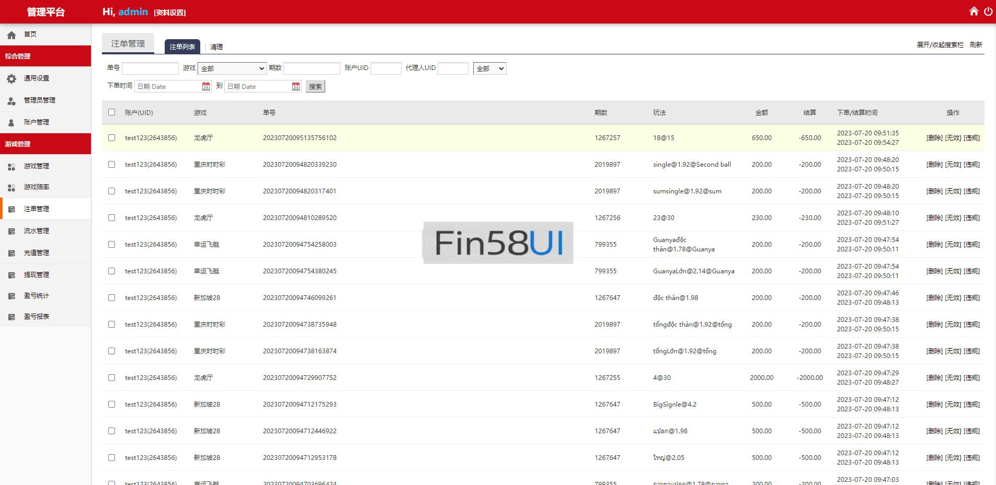Click 刷新 refresh link
Viewport: 996px width, 485px height.
(976, 45)
